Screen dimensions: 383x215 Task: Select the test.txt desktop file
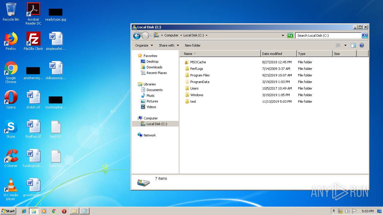click(56, 129)
